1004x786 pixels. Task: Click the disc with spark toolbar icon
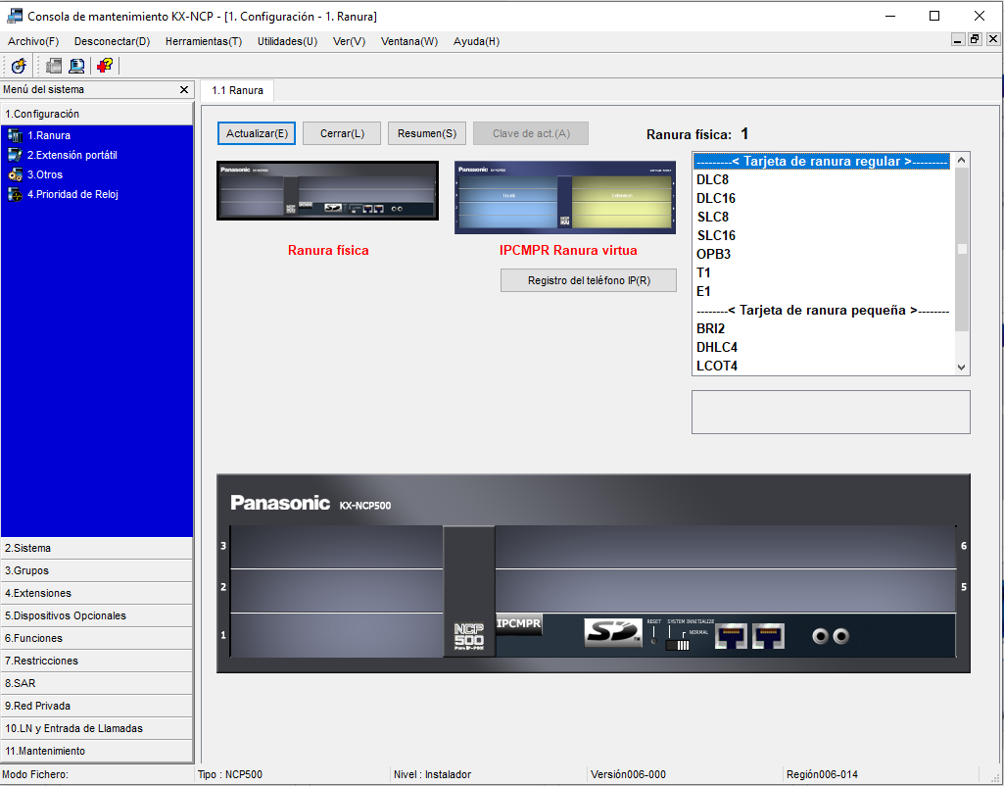click(19, 66)
